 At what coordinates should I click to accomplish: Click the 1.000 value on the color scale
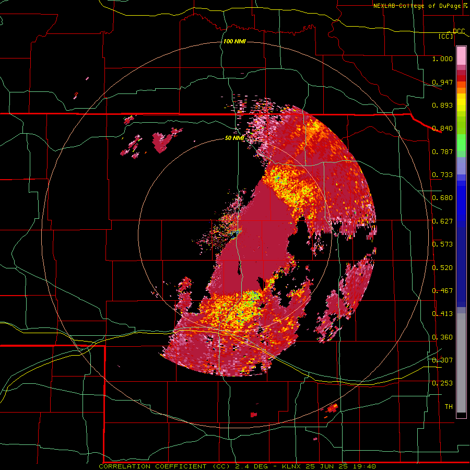[x=442, y=58]
